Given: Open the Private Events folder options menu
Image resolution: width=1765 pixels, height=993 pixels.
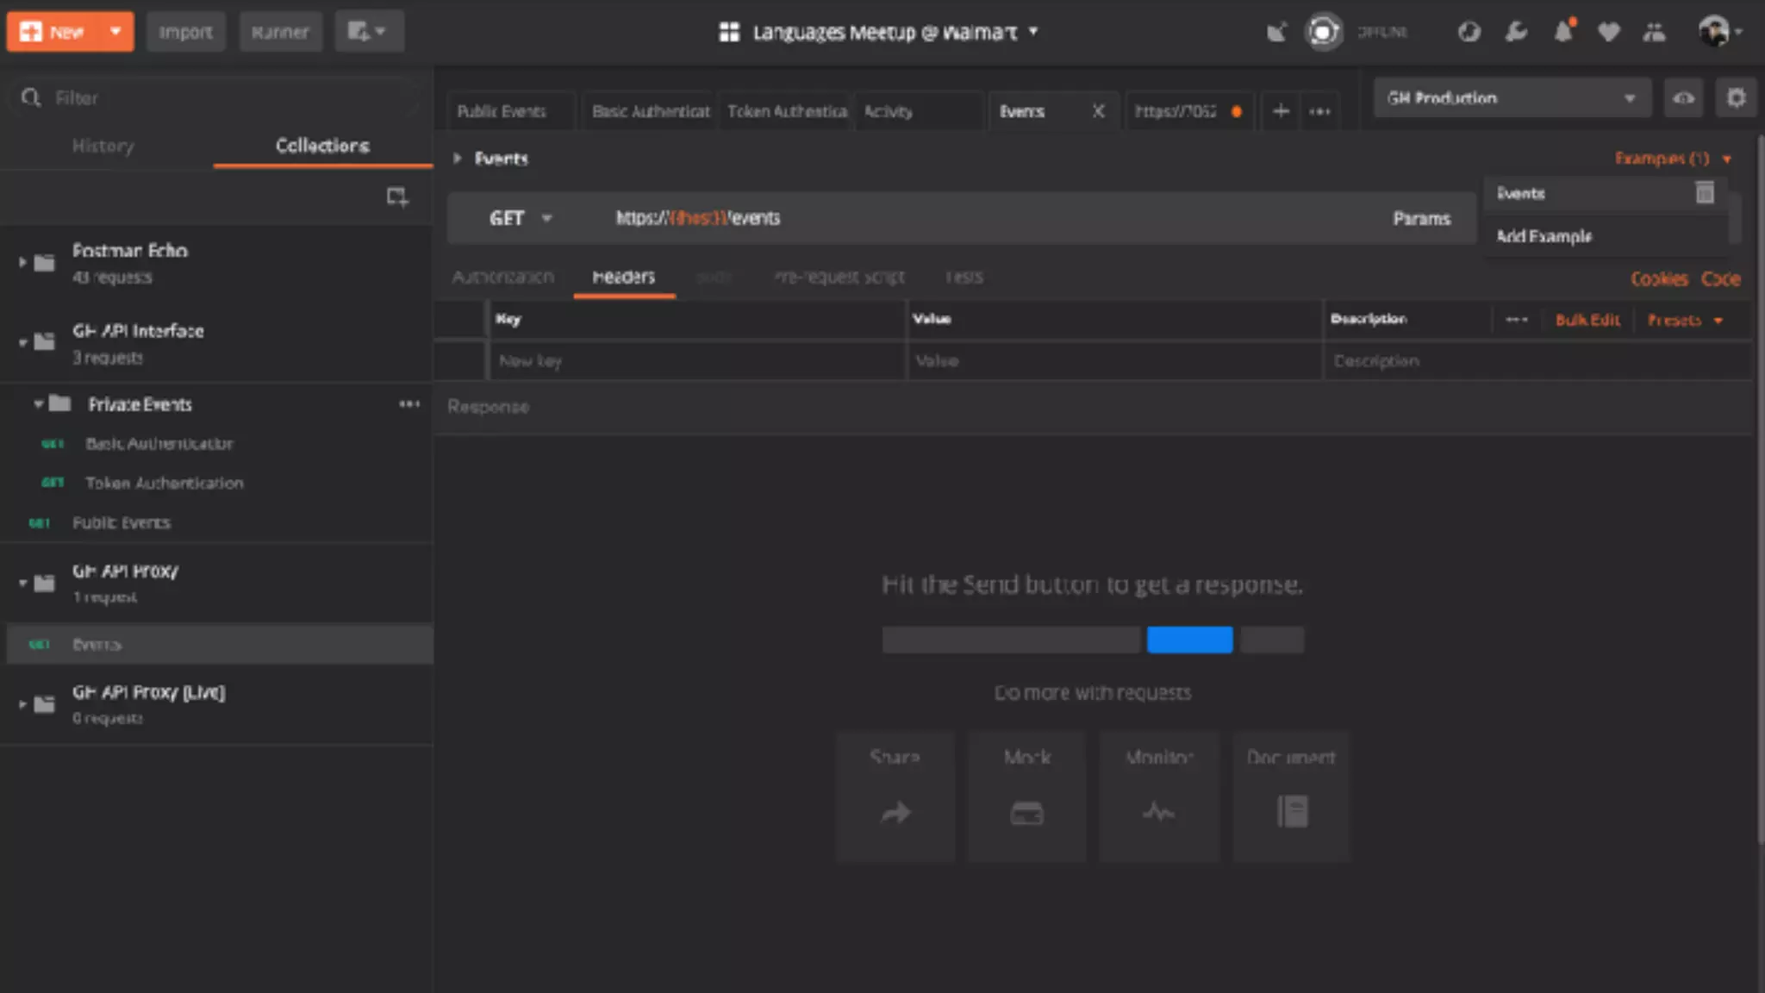Looking at the screenshot, I should (x=409, y=404).
